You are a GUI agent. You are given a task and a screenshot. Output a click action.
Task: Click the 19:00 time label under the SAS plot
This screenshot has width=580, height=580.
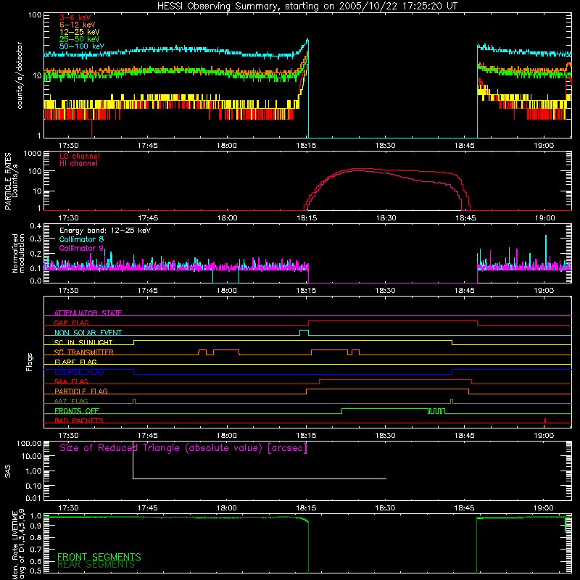coord(544,508)
